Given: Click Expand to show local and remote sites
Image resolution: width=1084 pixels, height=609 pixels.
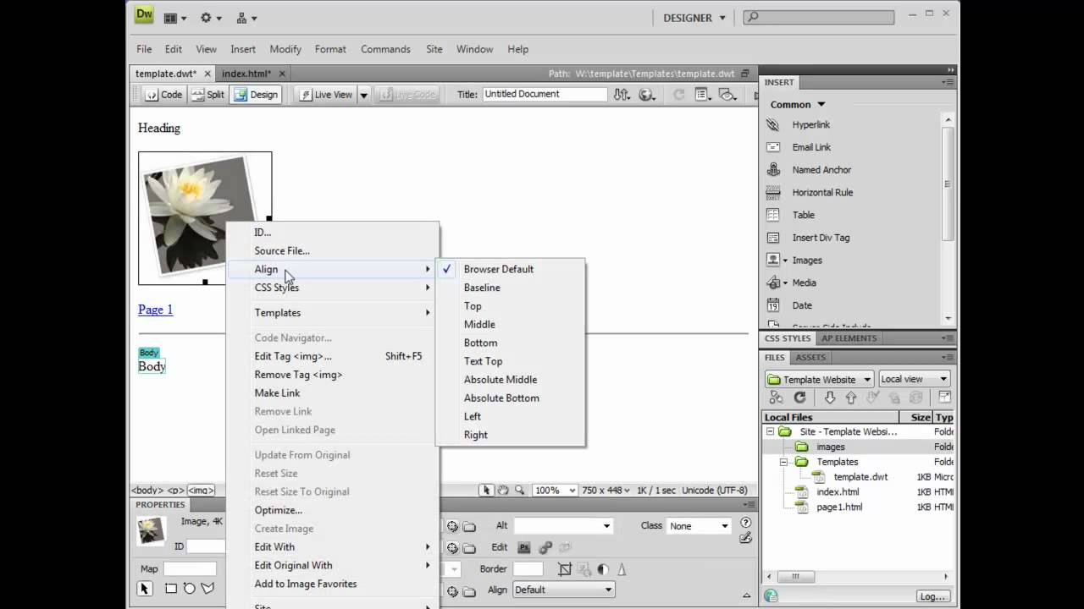Looking at the screenshot, I should click(944, 398).
